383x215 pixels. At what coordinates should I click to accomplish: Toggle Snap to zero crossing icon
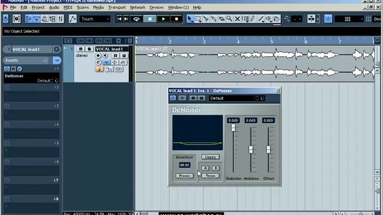287,19
